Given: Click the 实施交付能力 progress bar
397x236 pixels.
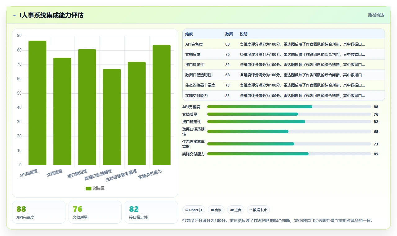Looking at the screenshot, I should tap(289, 154).
